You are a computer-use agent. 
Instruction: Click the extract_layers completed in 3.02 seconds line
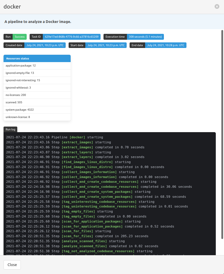(x=75, y=157)
